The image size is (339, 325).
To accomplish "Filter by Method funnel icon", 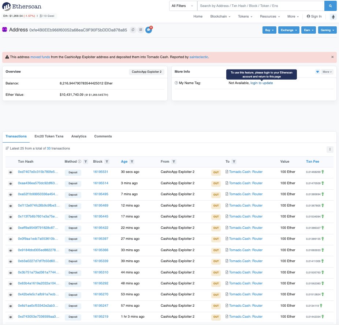I will tap(86, 162).
